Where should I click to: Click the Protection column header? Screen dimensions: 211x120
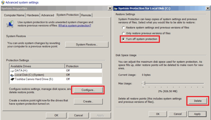click(x=83, y=66)
